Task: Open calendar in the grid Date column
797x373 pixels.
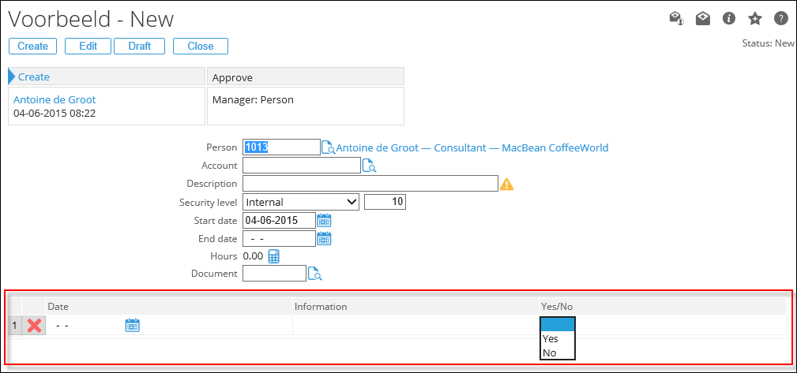Action: [x=132, y=325]
